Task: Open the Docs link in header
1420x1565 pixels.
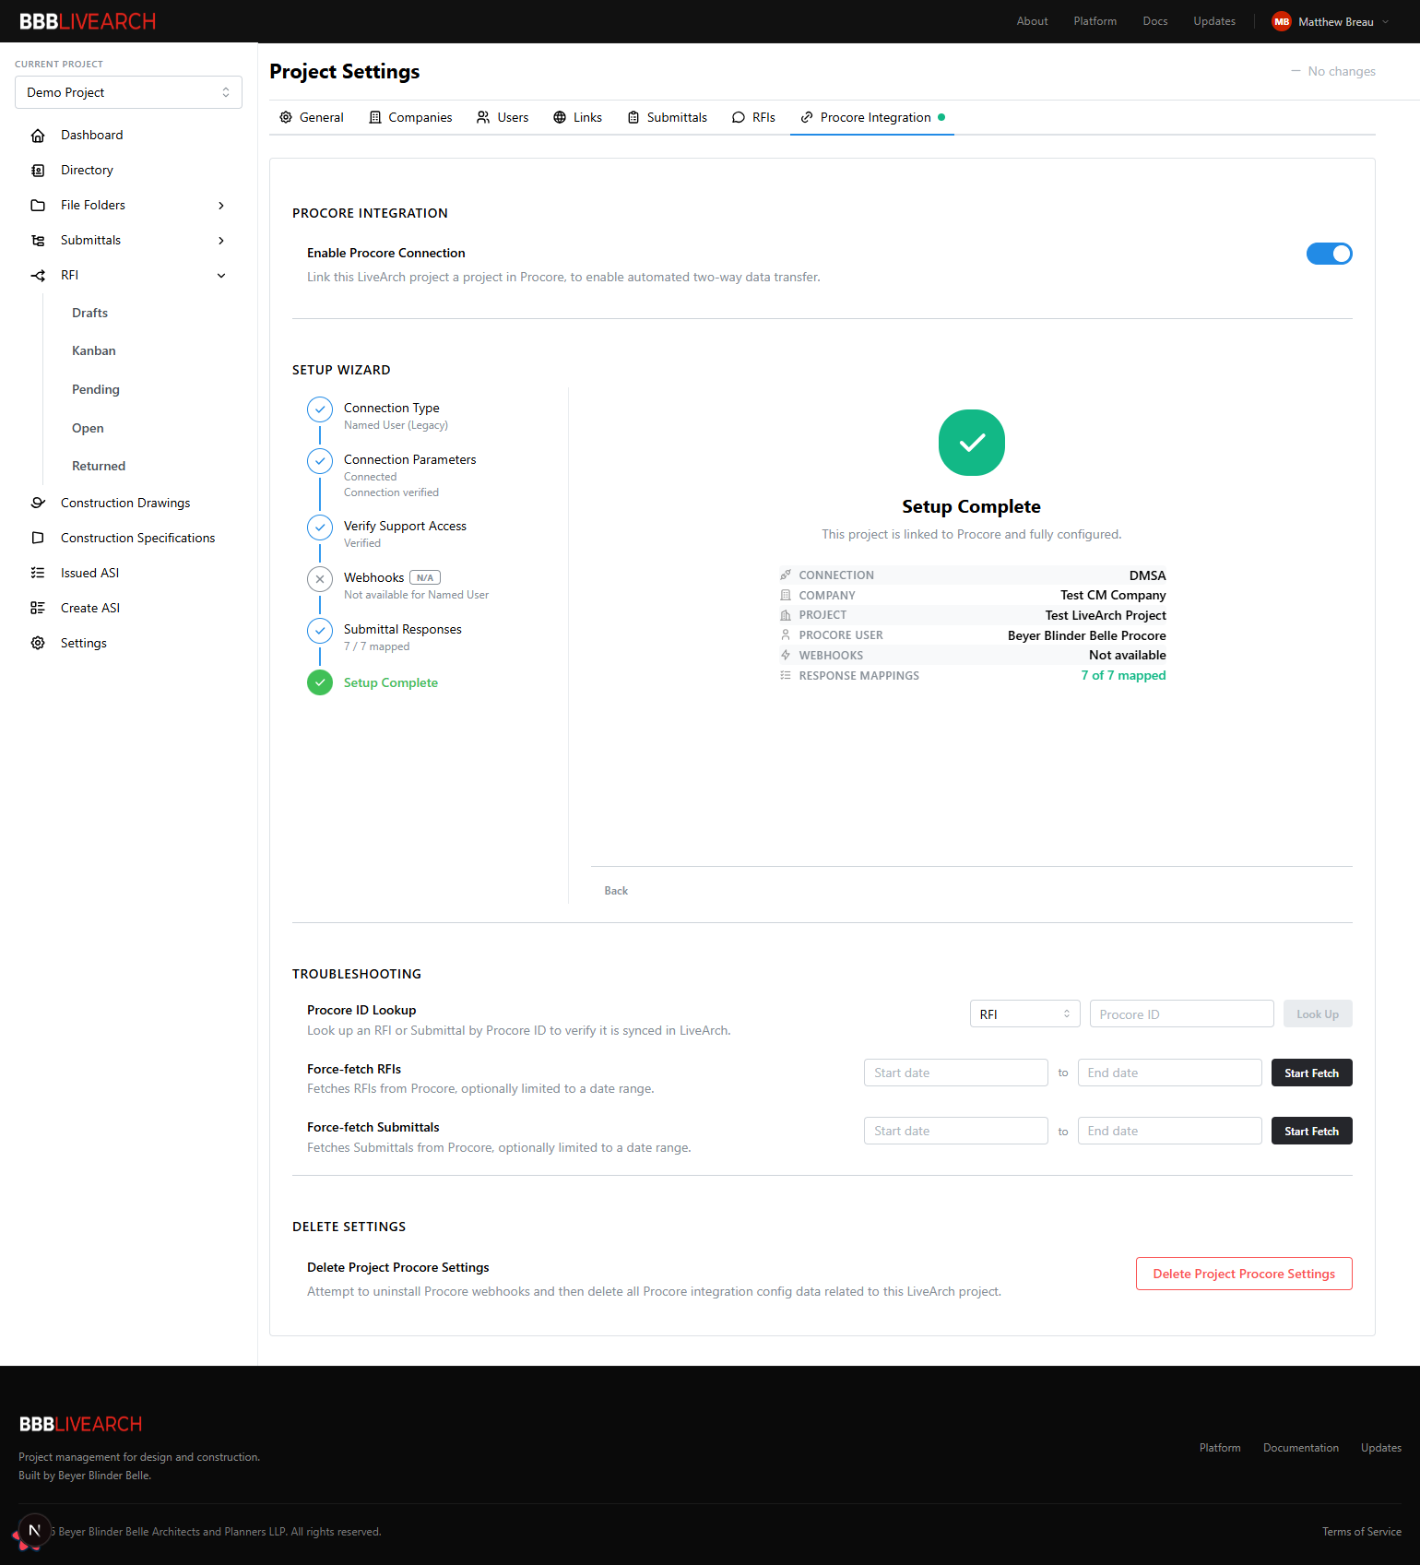Action: (1155, 21)
